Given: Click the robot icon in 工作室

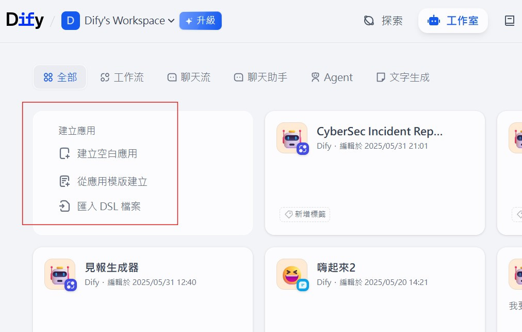Looking at the screenshot, I should (434, 21).
